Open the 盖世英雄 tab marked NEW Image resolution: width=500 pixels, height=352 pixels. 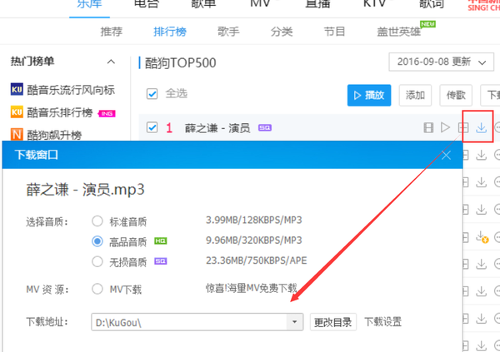click(x=398, y=32)
